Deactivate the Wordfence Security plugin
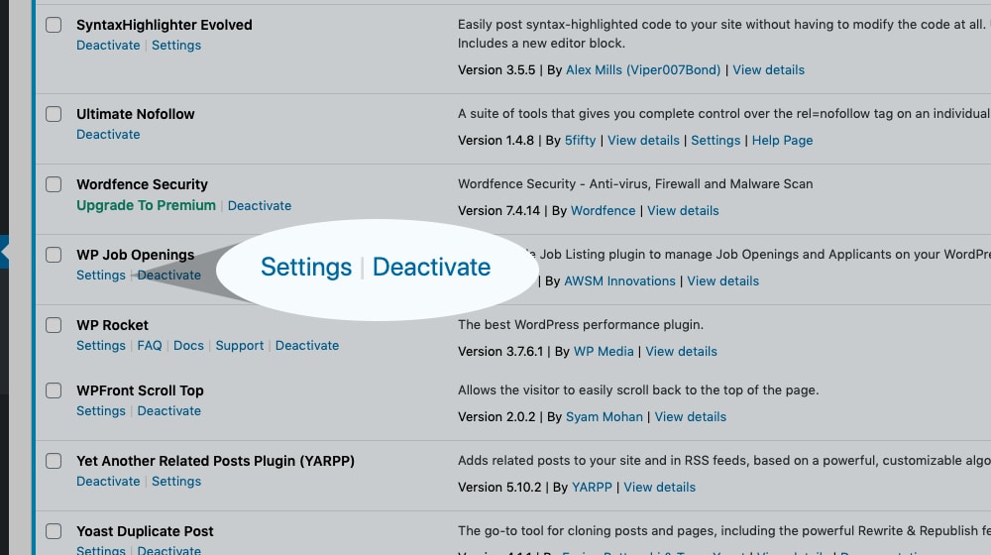991x555 pixels. [x=260, y=205]
